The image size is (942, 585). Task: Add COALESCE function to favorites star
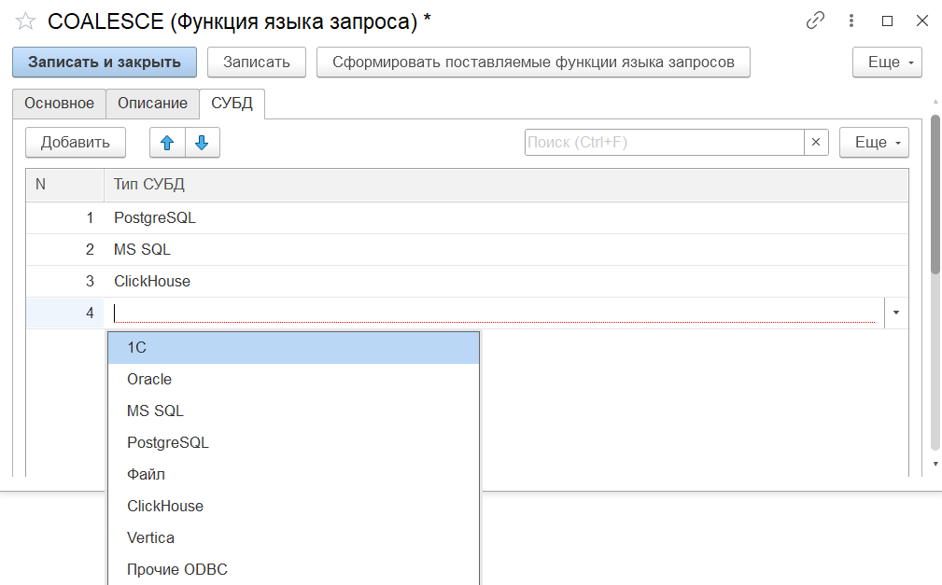click(25, 21)
